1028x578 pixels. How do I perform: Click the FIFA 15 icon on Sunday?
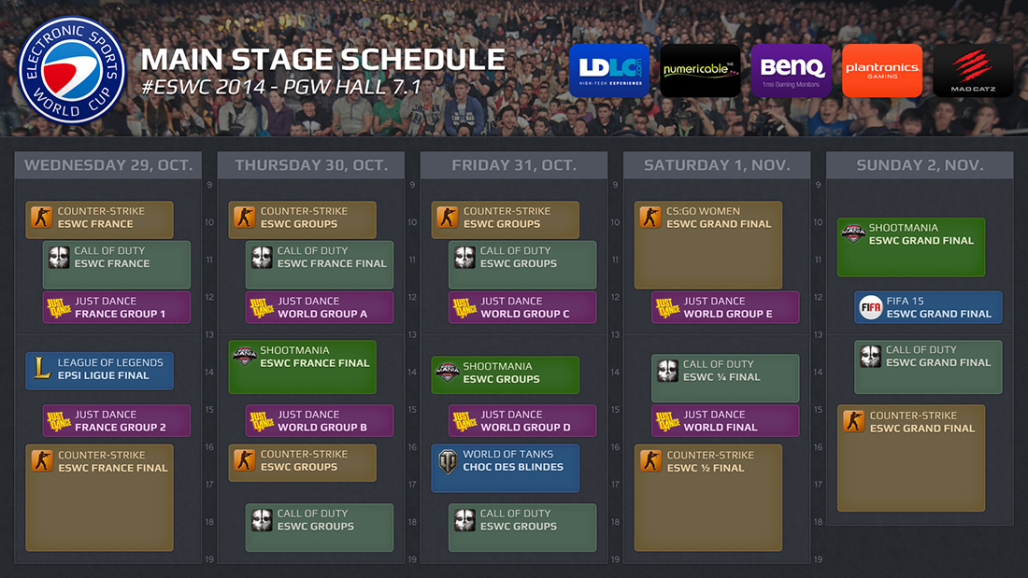pyautogui.click(x=871, y=307)
